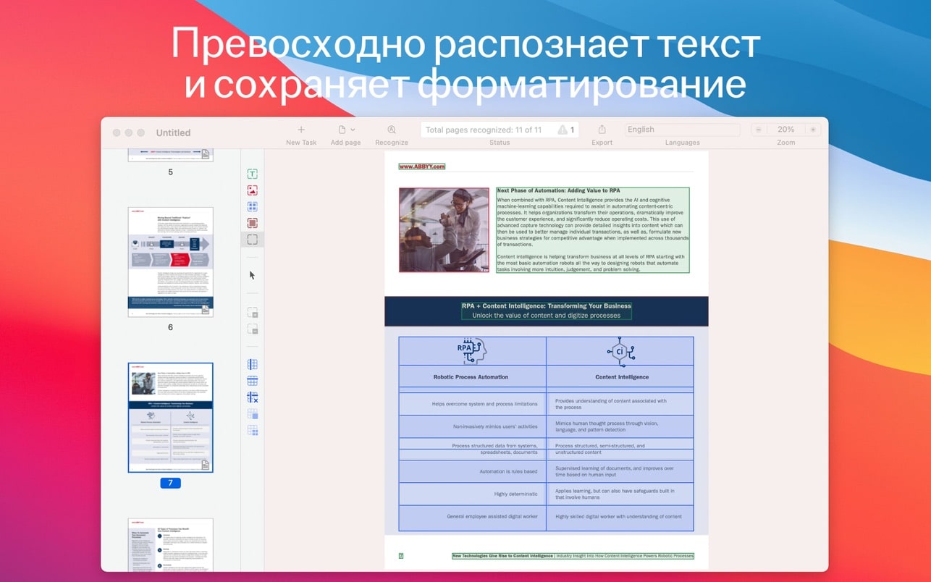Click the remove part from area icon
Image resolution: width=931 pixels, height=582 pixels.
point(252,329)
